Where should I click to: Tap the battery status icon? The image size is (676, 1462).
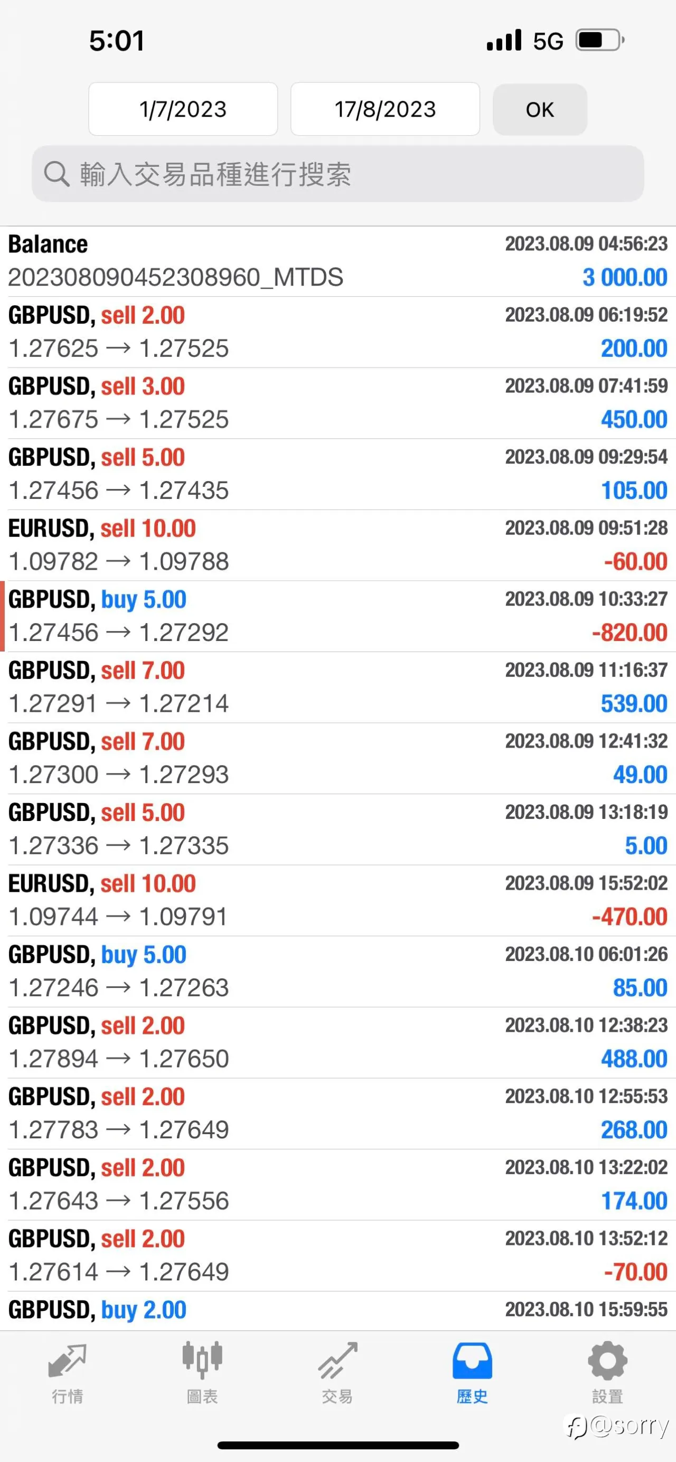pyautogui.click(x=600, y=40)
